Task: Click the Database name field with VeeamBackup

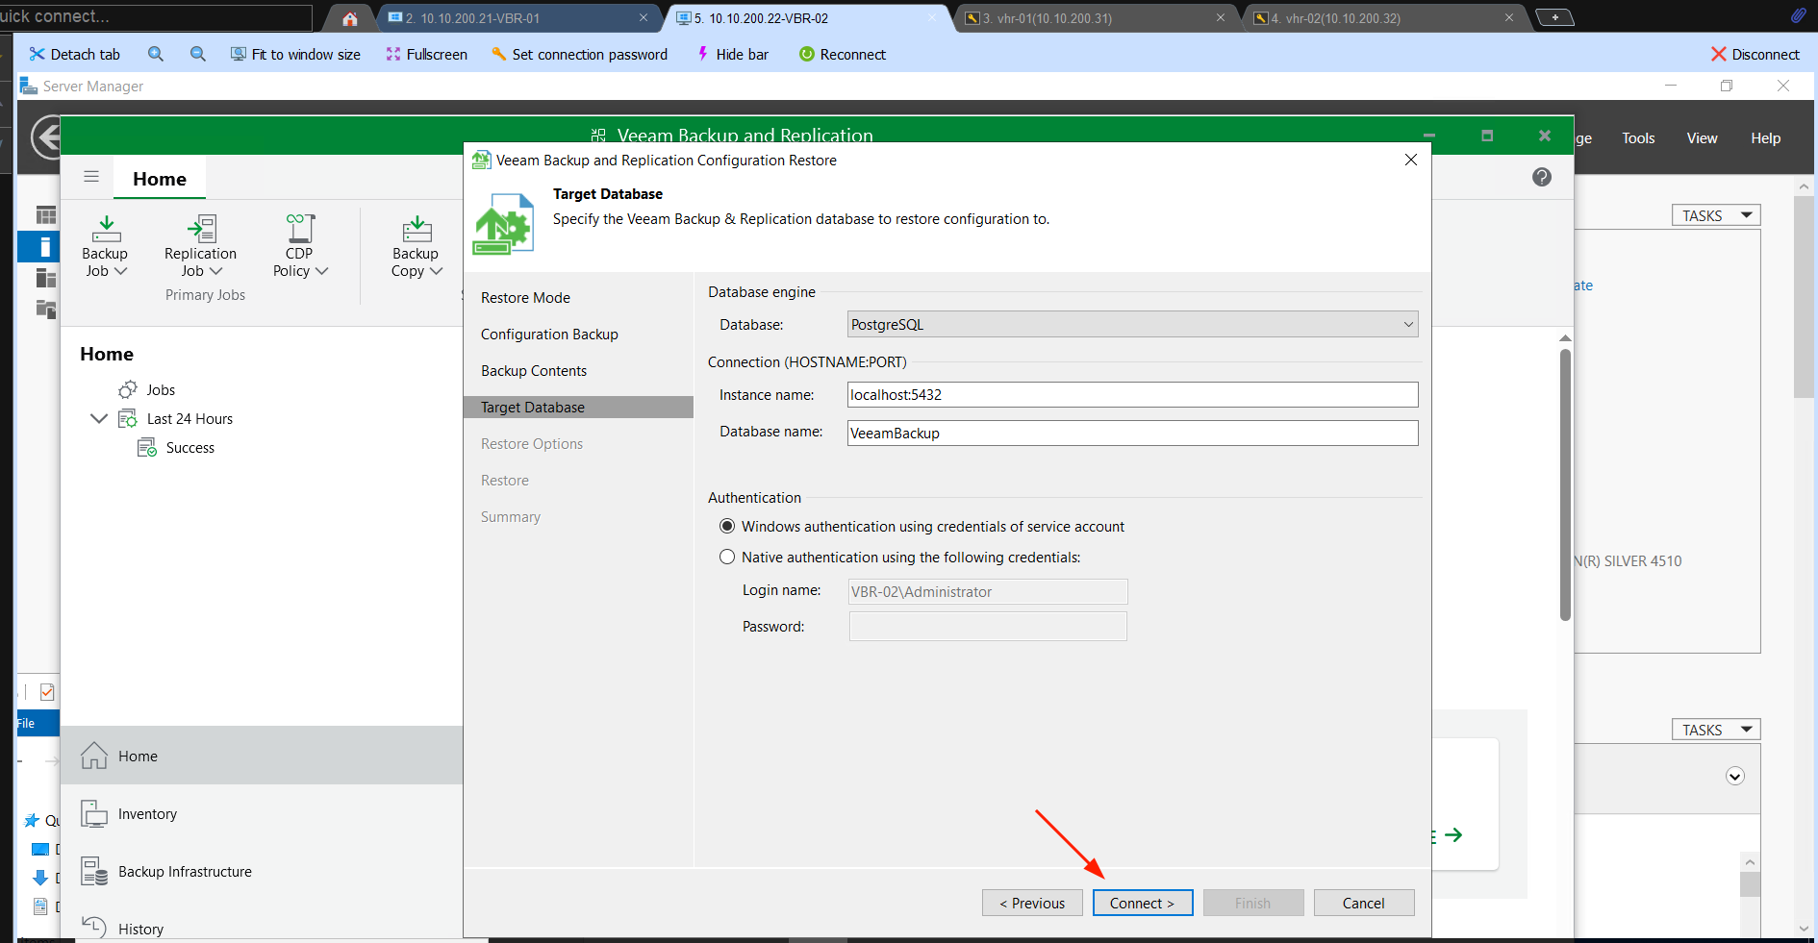Action: (1132, 433)
